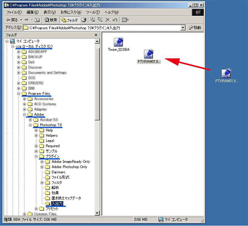
Task: Select the Digimarc folder
Action: point(58,172)
